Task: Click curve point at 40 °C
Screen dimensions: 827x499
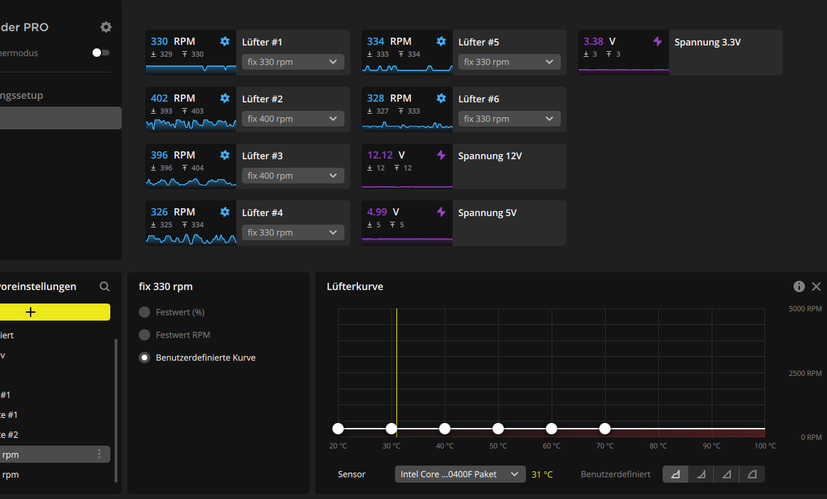Action: [445, 429]
